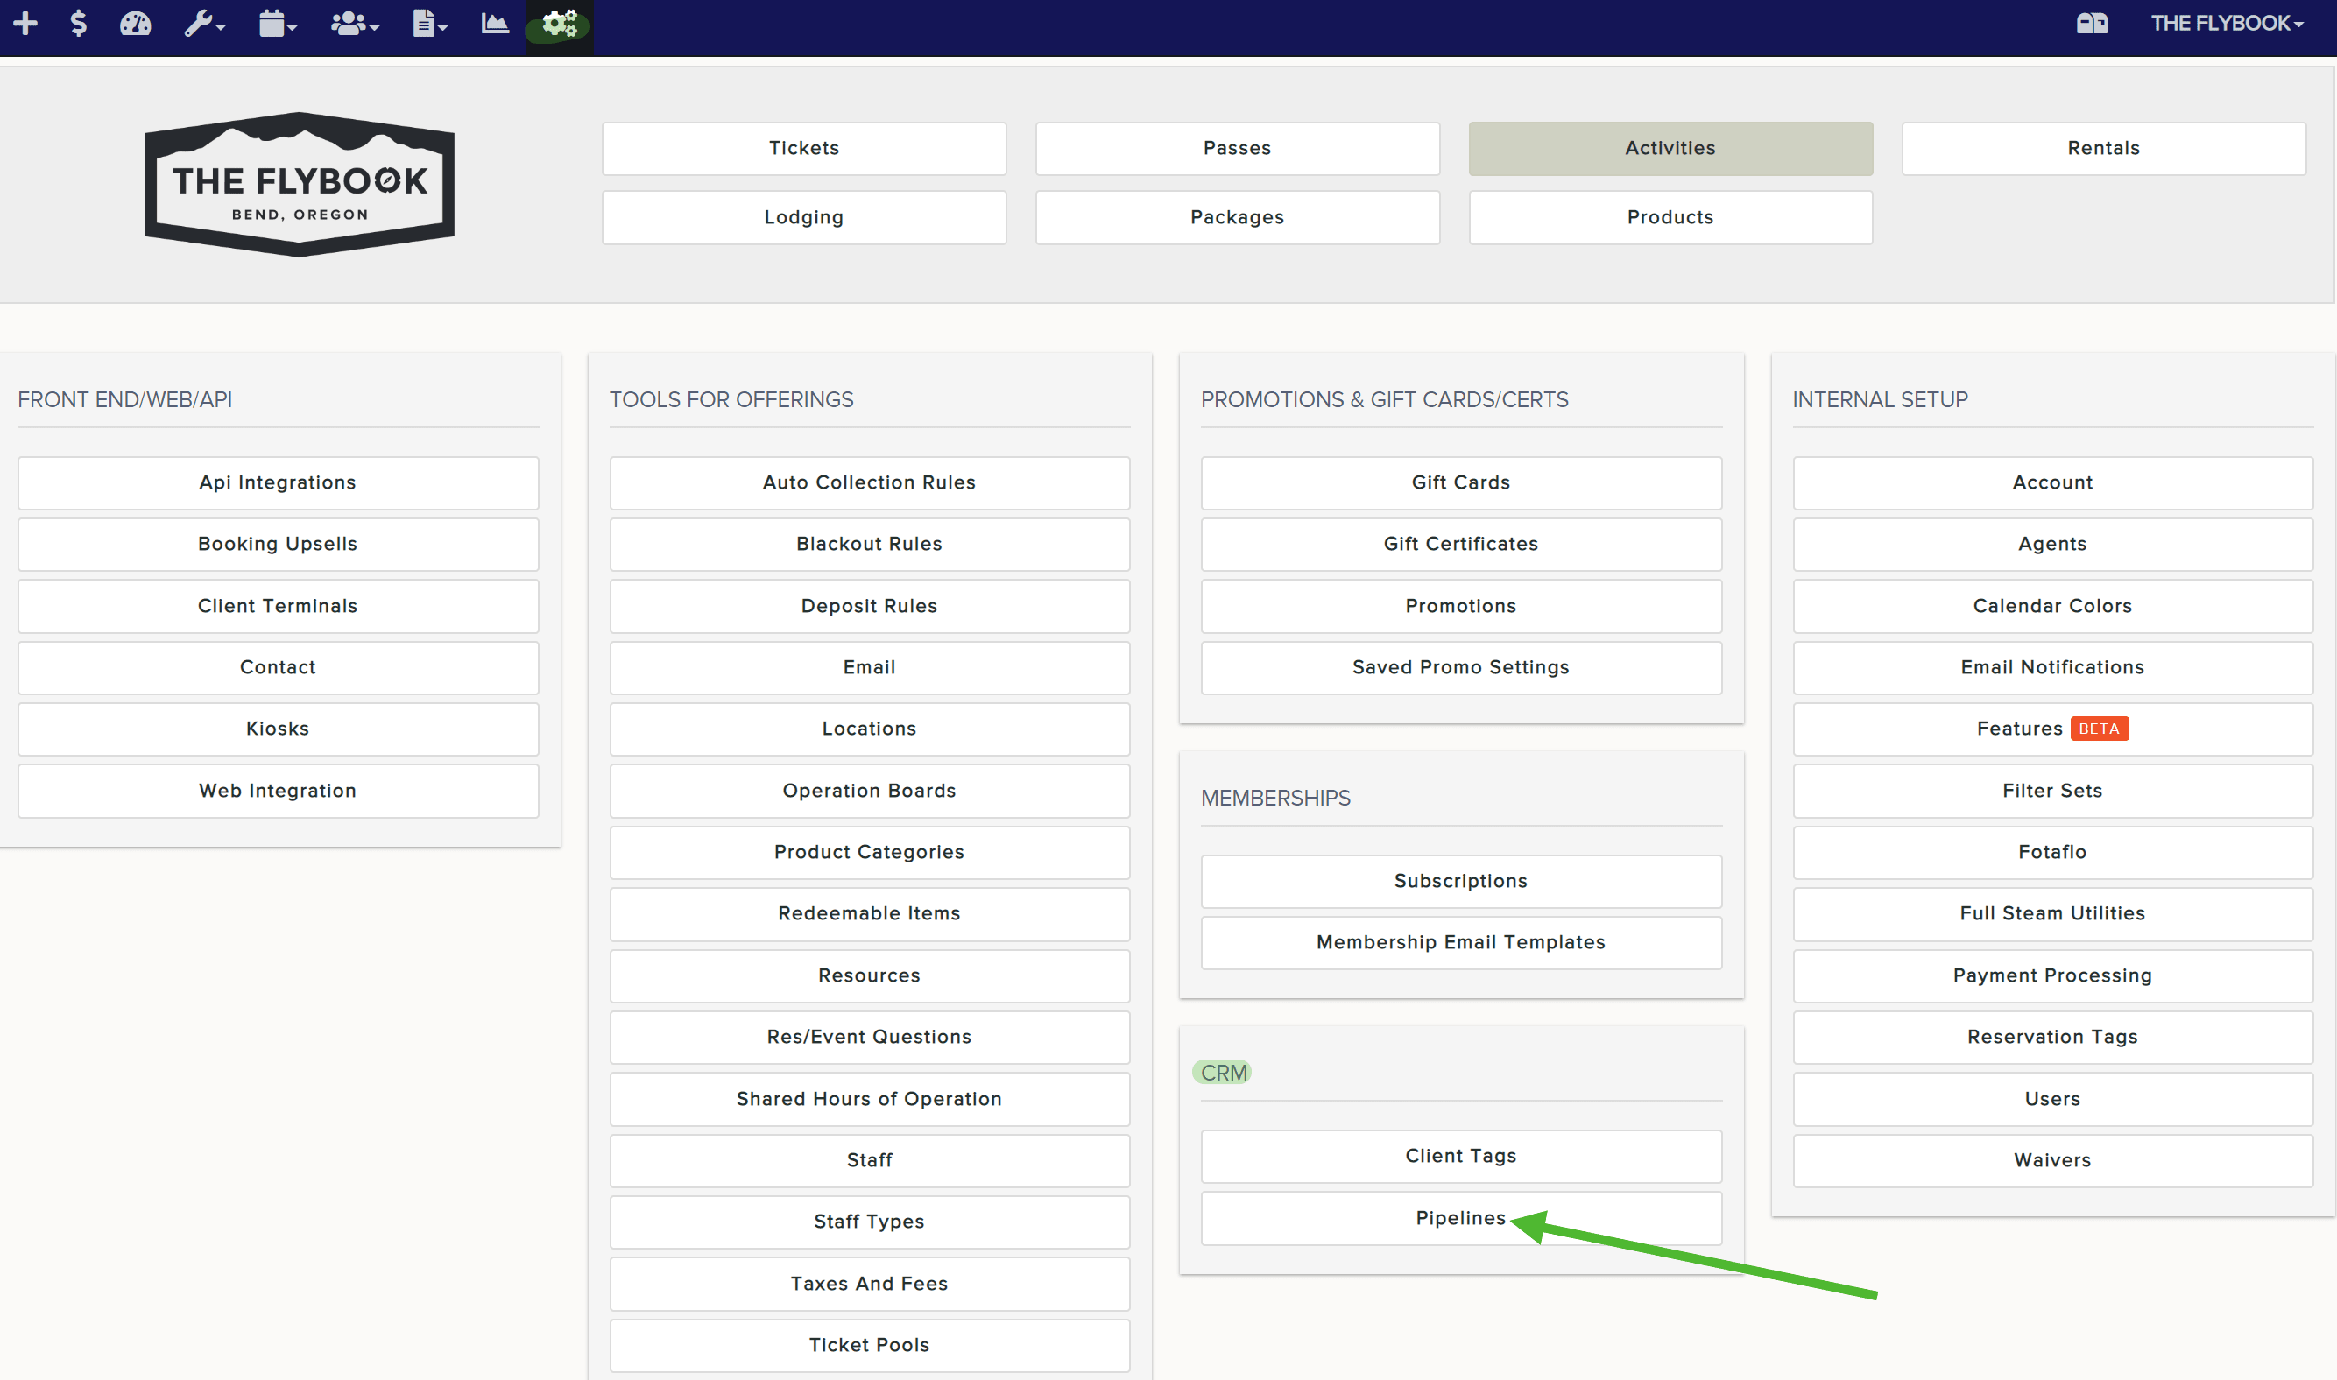The image size is (2337, 1380).
Task: Click the chart reports icon
Action: (494, 24)
